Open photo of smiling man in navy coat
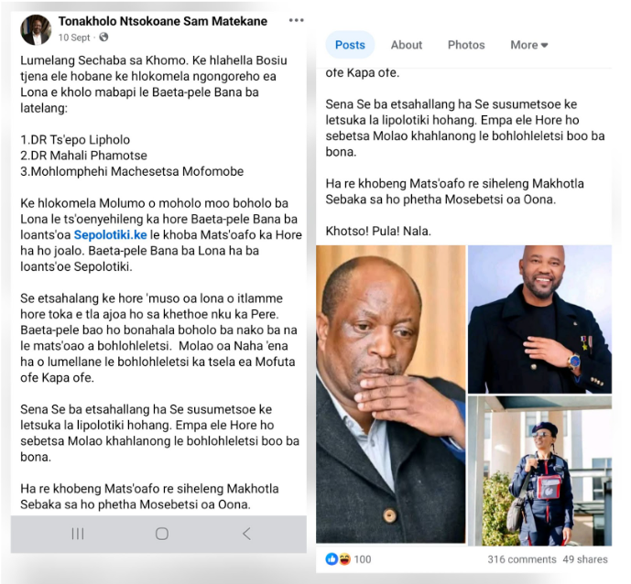 tap(539, 319)
